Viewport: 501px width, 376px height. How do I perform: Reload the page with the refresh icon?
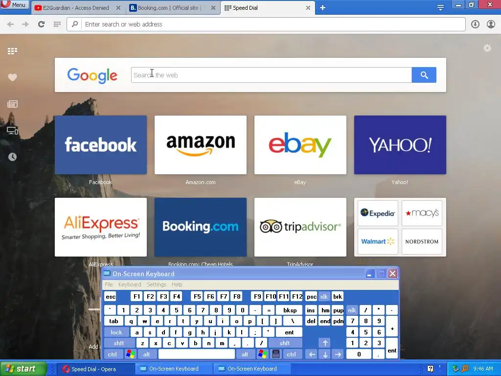click(41, 24)
